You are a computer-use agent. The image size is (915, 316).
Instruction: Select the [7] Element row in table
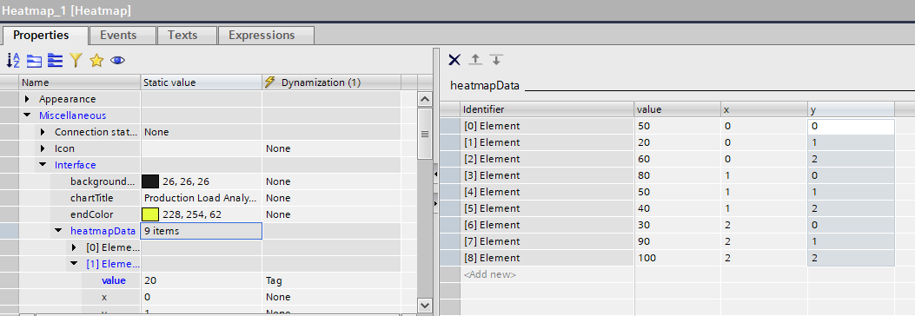pos(547,241)
